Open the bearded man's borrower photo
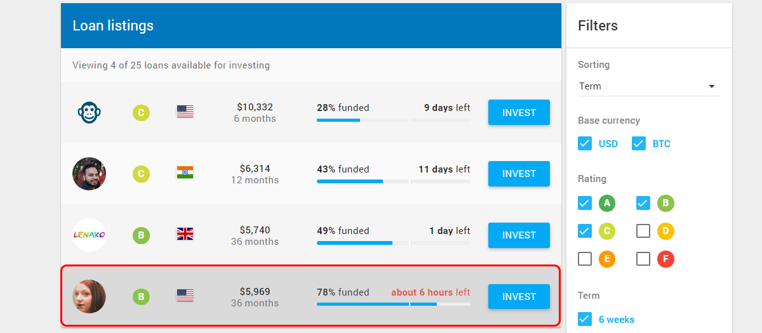Image resolution: width=762 pixels, height=333 pixels. pyautogui.click(x=89, y=174)
